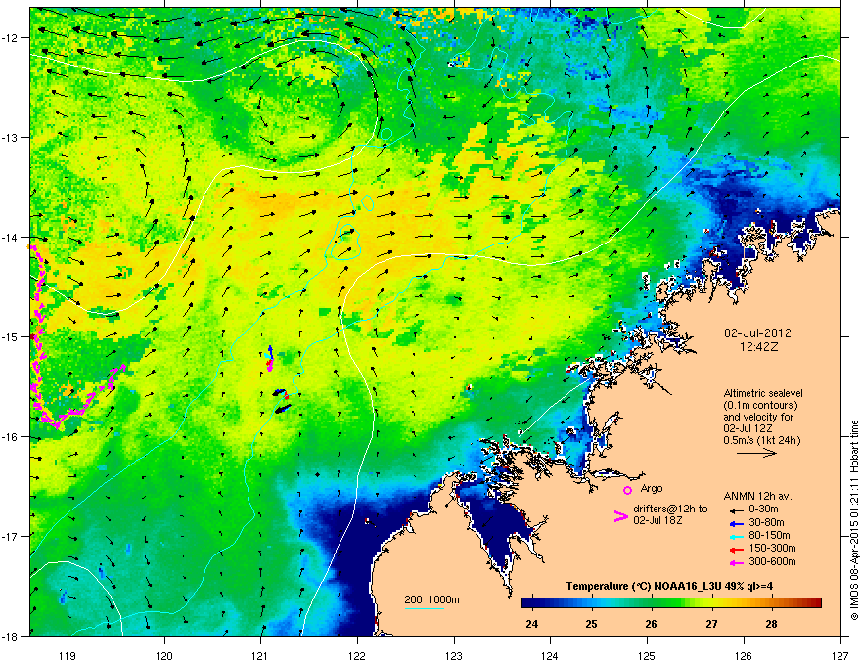The image size is (861, 665).
Task: Click the '26' colorbar value
Action: pyautogui.click(x=652, y=624)
